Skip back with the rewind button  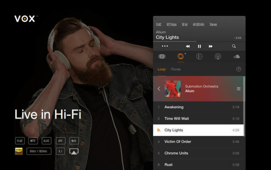(188, 46)
